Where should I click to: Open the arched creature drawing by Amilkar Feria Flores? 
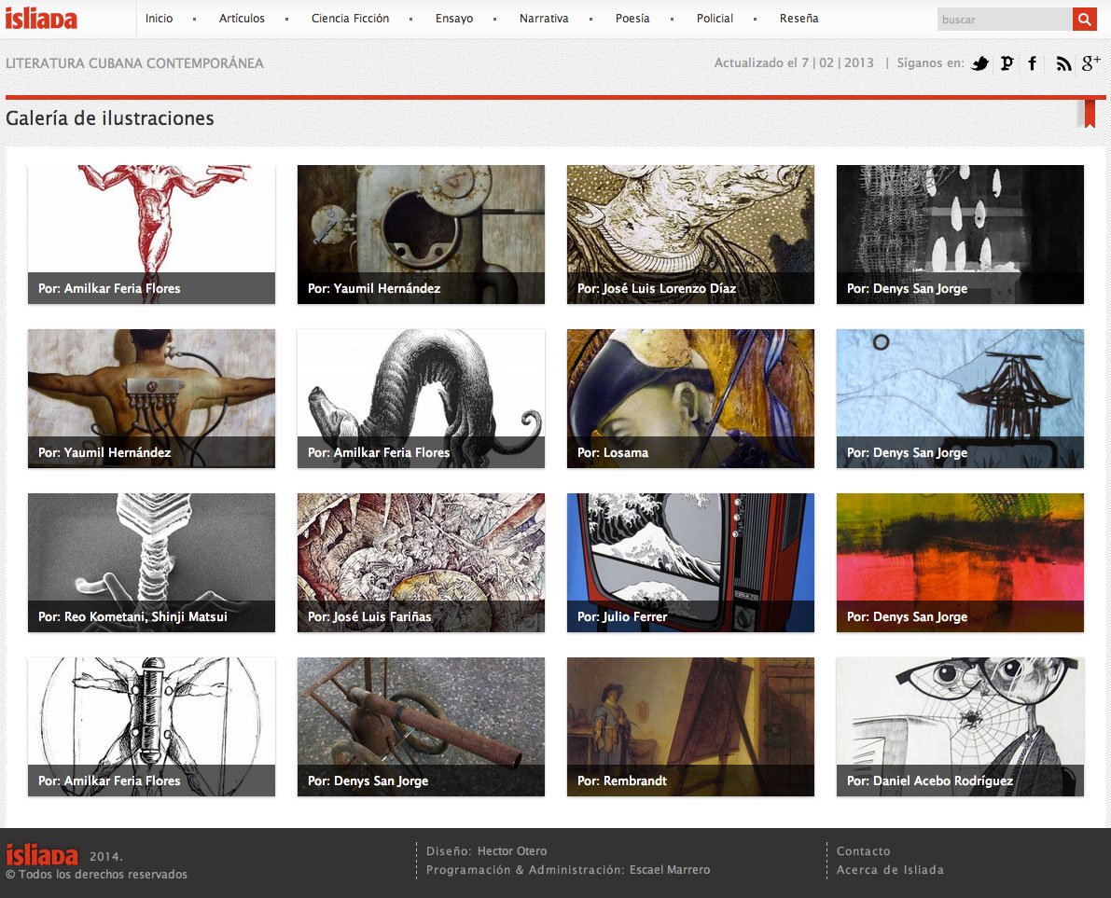click(421, 399)
